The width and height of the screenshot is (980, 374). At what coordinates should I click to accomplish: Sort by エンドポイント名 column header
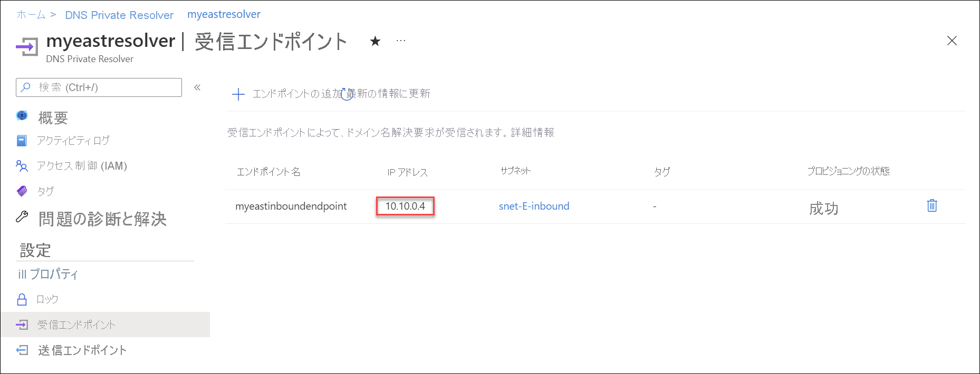(x=268, y=172)
